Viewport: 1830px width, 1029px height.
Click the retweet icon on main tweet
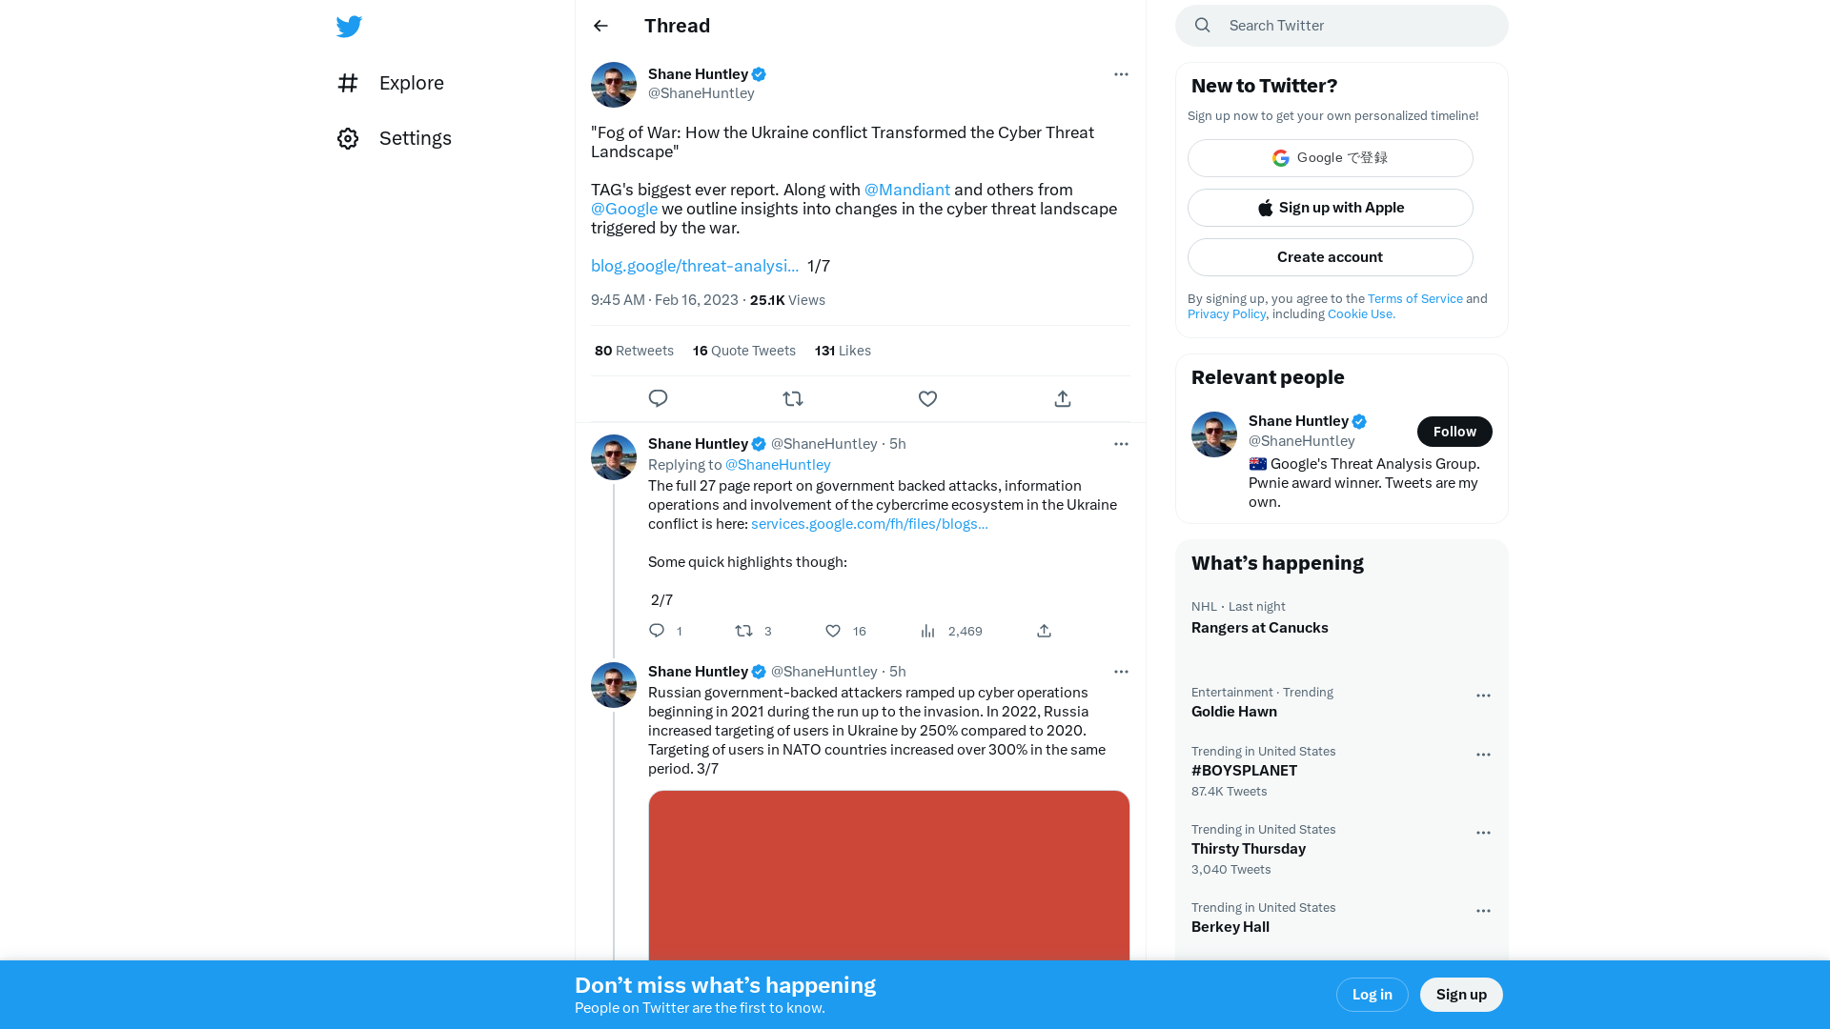click(x=792, y=398)
